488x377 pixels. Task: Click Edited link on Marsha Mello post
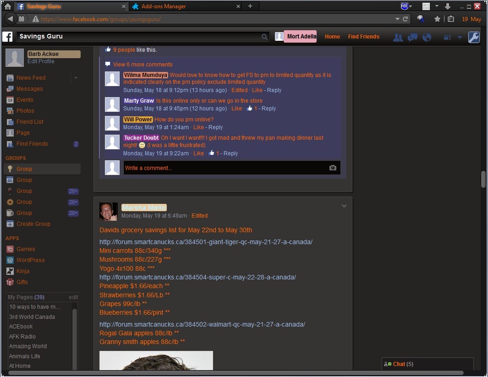[x=199, y=216]
